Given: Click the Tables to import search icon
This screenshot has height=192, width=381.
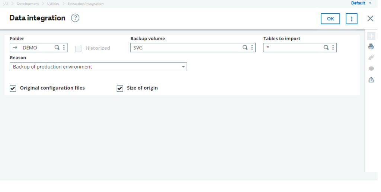Looking at the screenshot, I should click(326, 48).
